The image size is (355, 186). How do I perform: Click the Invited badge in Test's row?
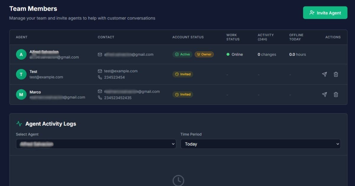click(x=183, y=74)
